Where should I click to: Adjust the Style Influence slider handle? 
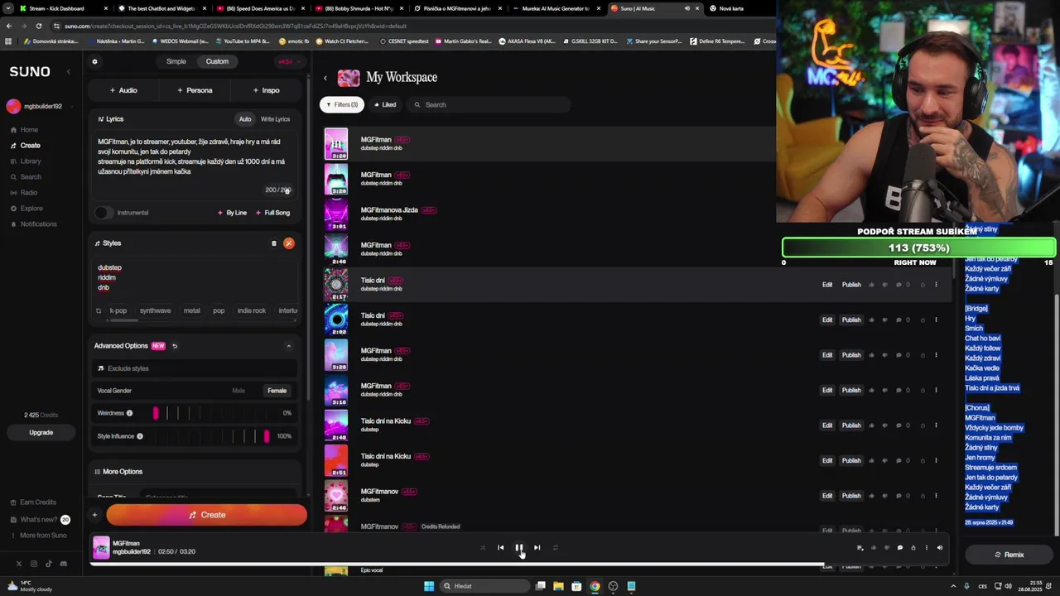coord(267,436)
